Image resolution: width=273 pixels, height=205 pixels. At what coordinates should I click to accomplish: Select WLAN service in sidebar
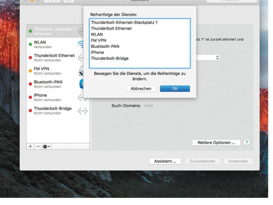[x=55, y=44]
